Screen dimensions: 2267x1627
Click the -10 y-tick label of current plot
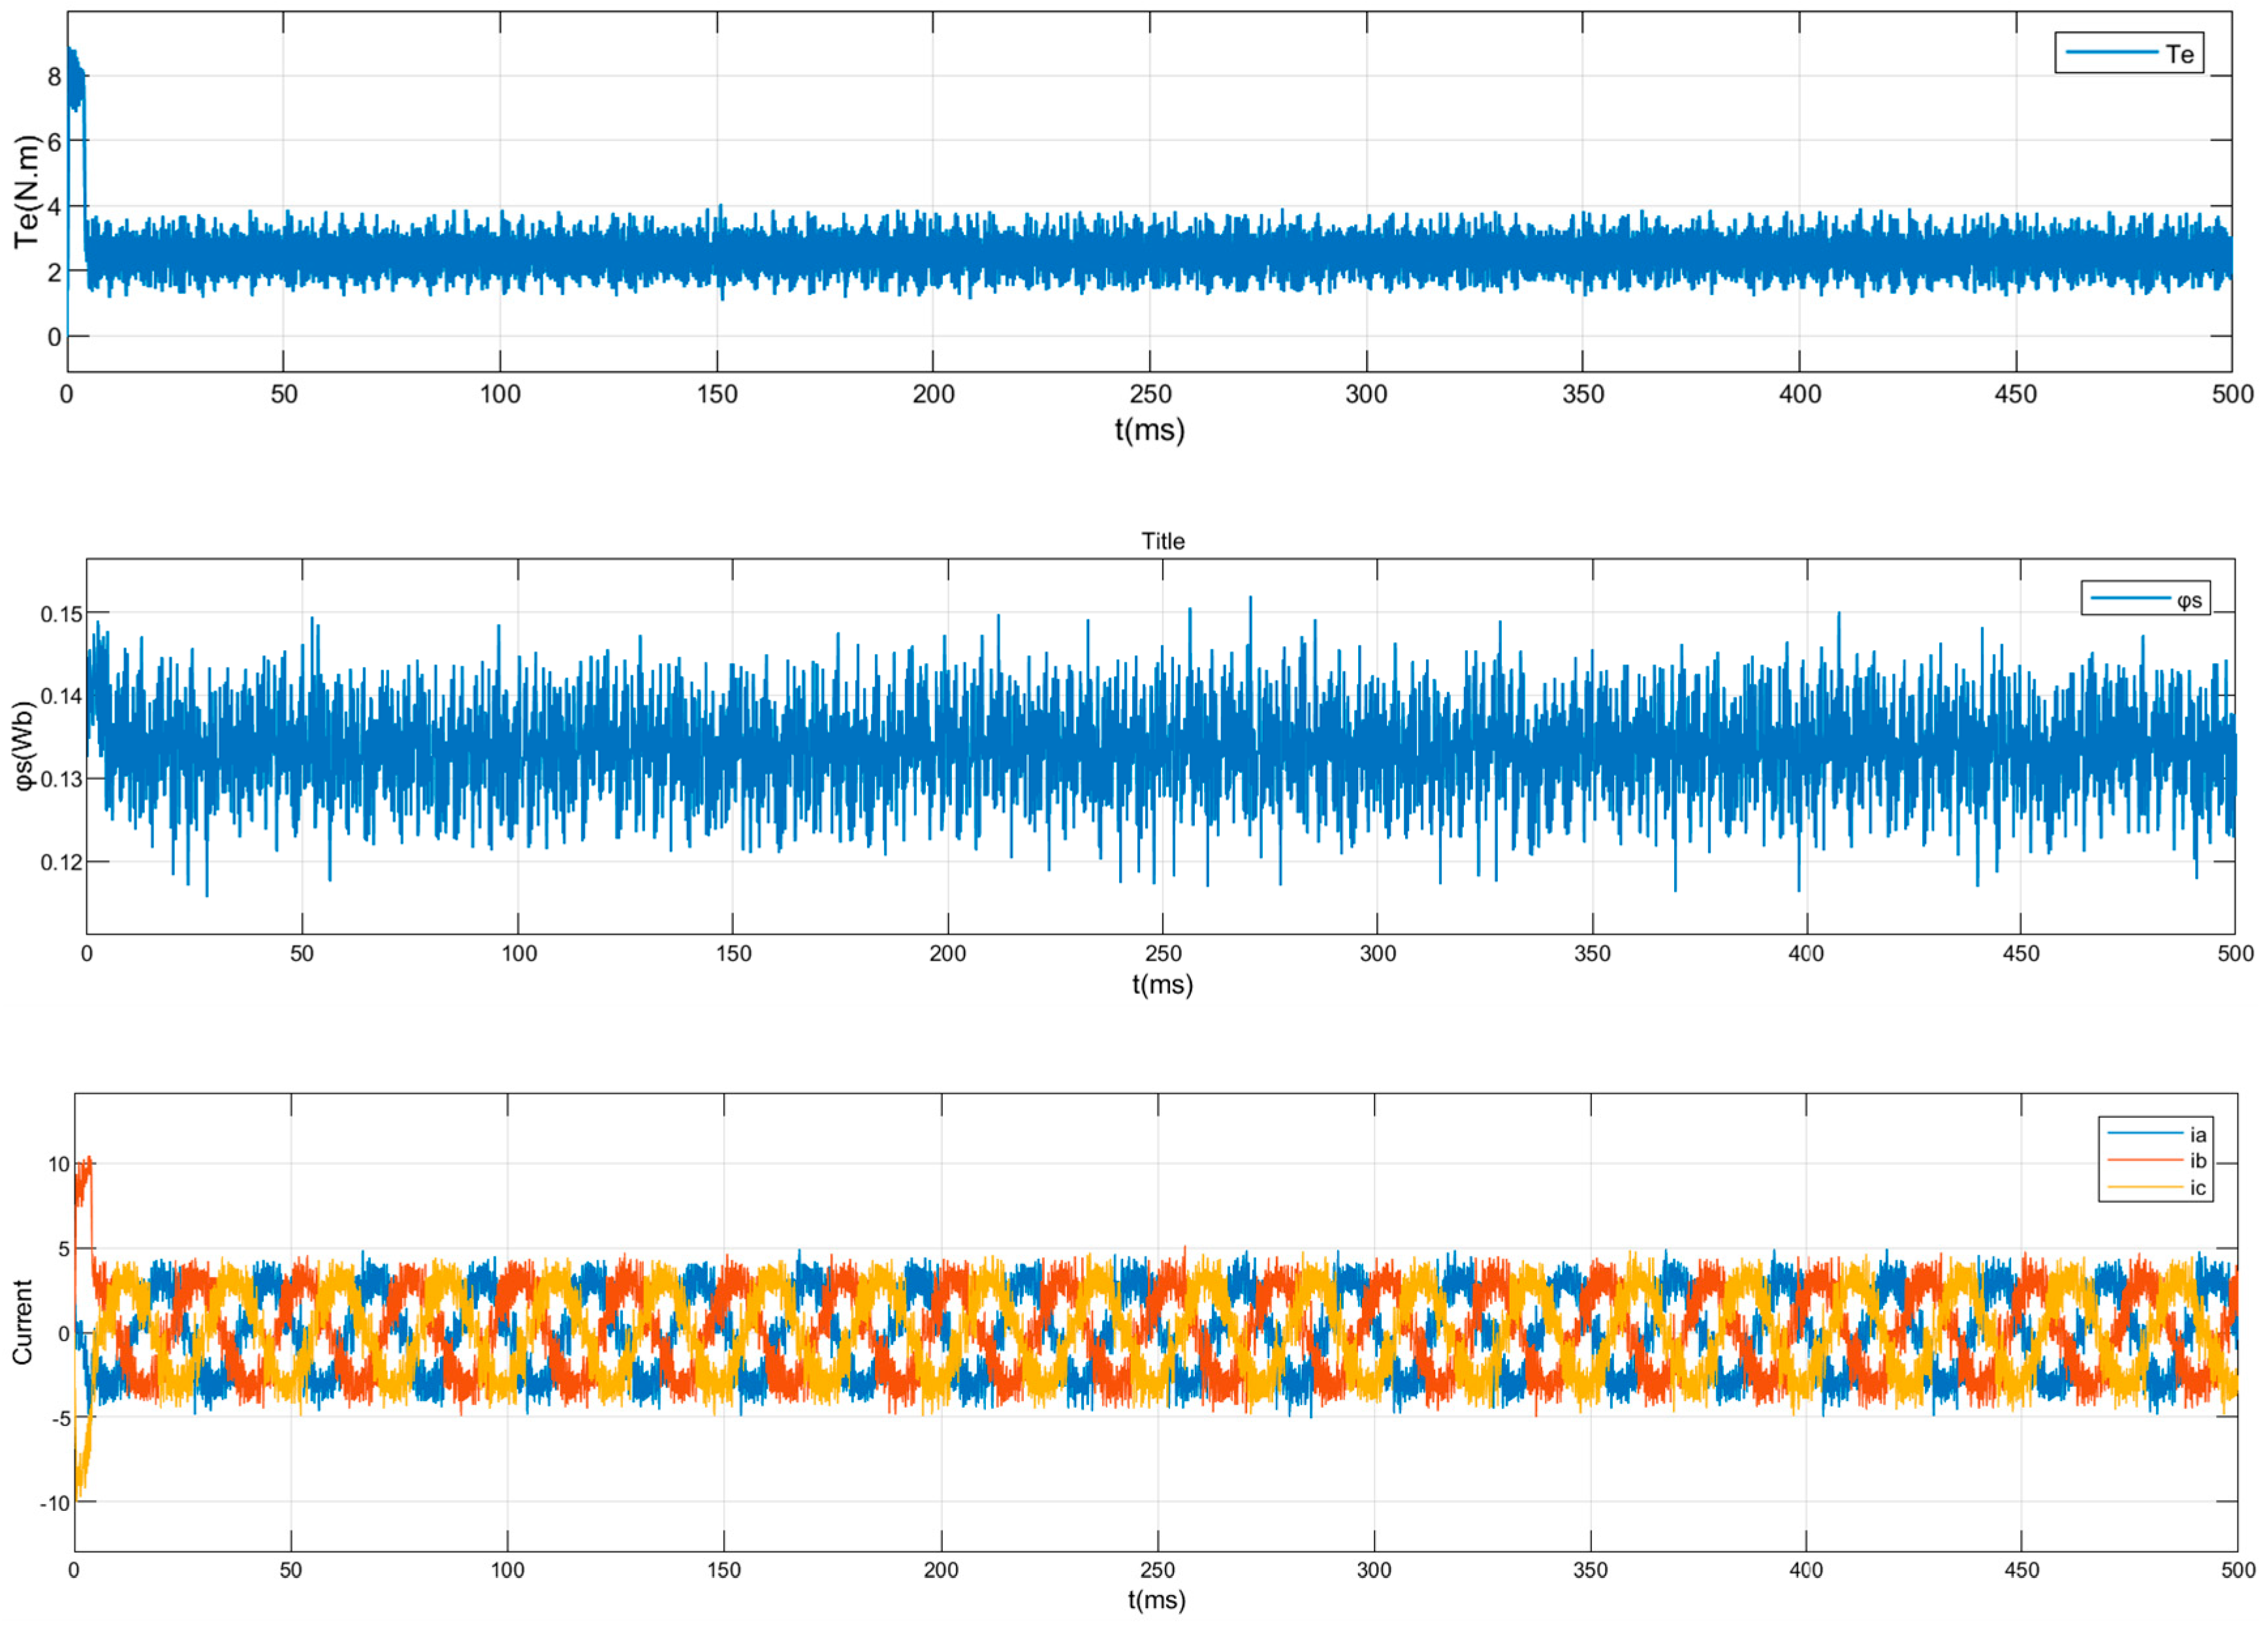pos(55,1504)
